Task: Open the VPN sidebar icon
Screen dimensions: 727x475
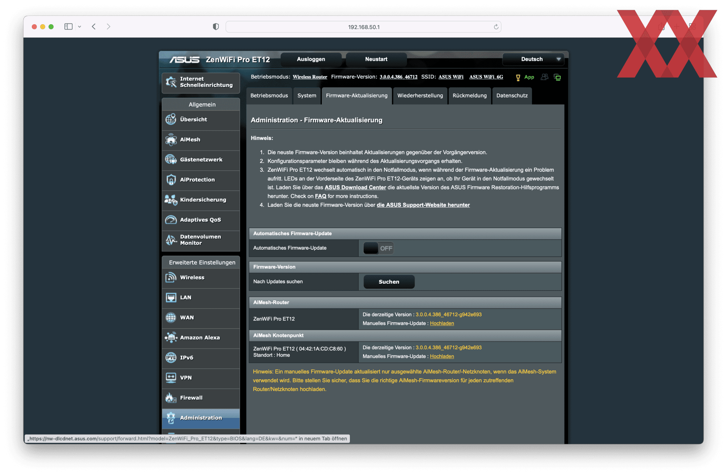Action: [x=171, y=378]
